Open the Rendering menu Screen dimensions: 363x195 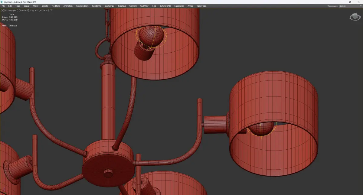pos(97,6)
